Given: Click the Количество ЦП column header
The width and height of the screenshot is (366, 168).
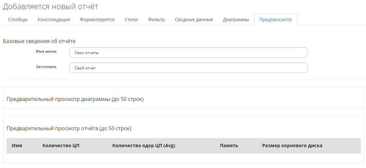Looking at the screenshot, I should pyautogui.click(x=61, y=146).
